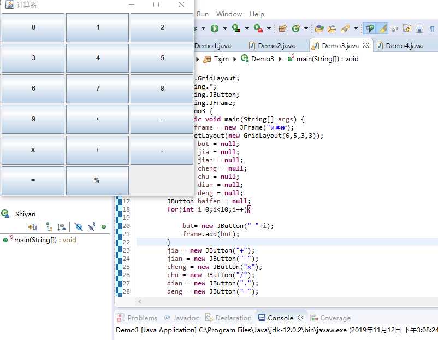Click the Demo3 class in breadcrumb

257,59
